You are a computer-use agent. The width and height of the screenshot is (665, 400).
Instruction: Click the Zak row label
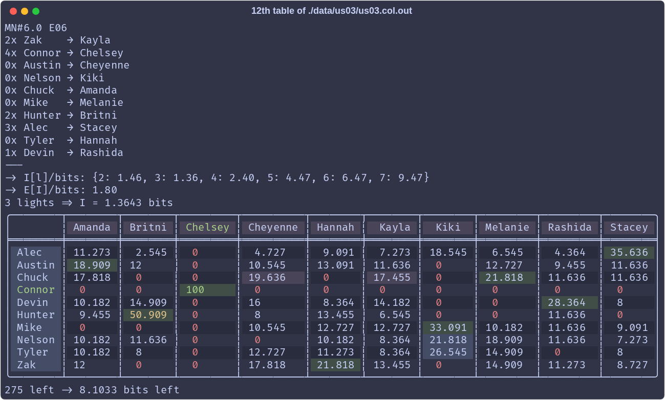(x=36, y=365)
